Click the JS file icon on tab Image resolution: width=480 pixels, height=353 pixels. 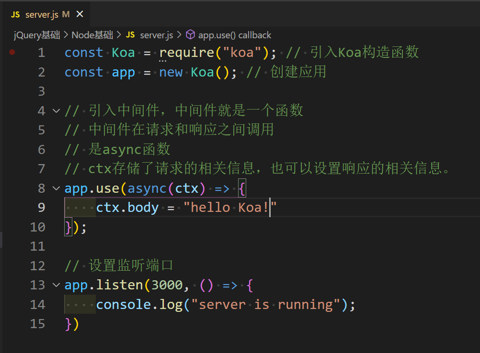click(x=15, y=14)
